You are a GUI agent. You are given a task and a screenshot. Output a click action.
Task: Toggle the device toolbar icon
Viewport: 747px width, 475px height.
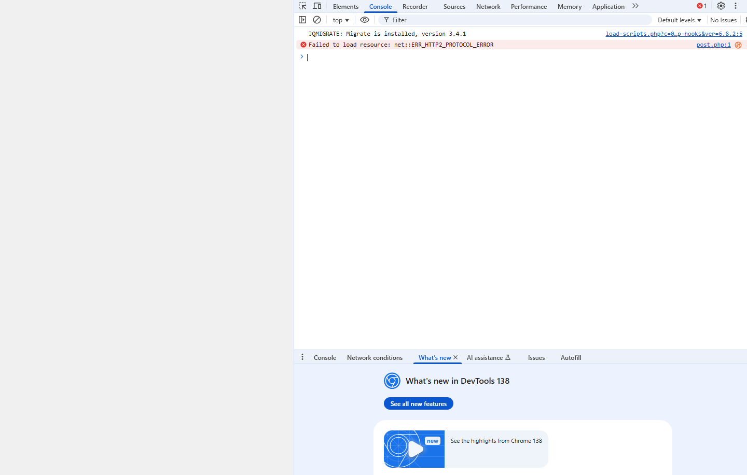coord(317,6)
